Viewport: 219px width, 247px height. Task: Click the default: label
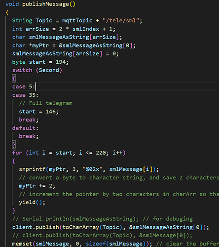(25, 128)
